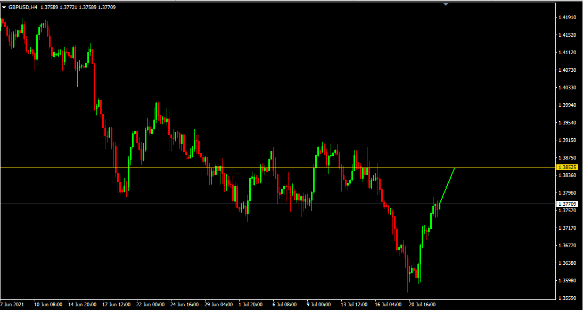Click the 22 Jun 00:00 time label
The image size is (583, 310).
[x=151, y=305]
